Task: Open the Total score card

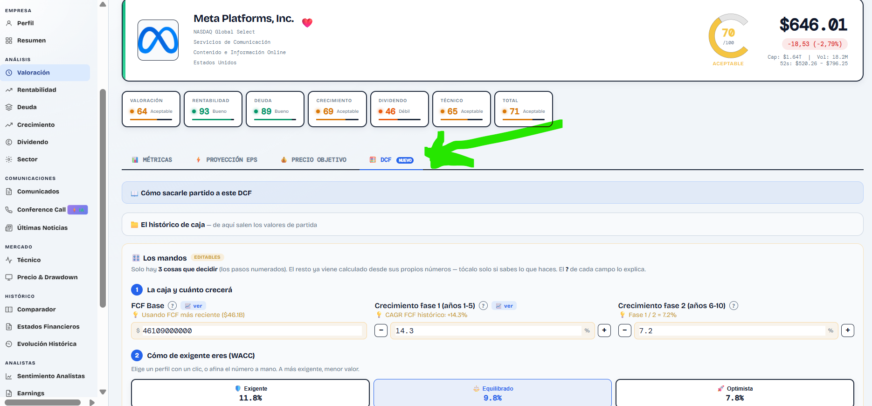Action: 524,109
